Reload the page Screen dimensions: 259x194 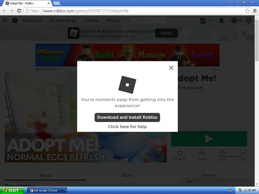pos(19,11)
